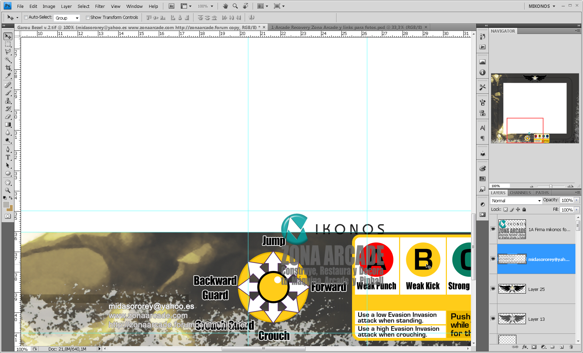Toggle Lock all for the layer

click(x=524, y=209)
